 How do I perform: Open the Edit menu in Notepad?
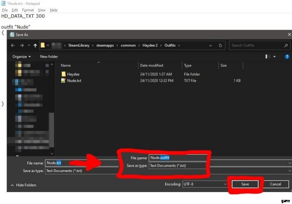tap(15, 10)
